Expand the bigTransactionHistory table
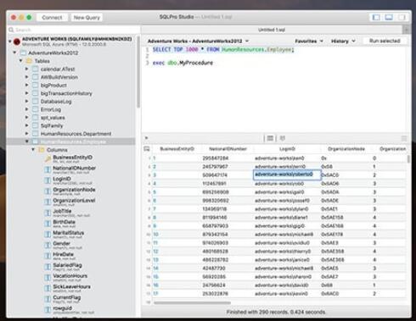The image size is (416, 321). click(x=26, y=93)
